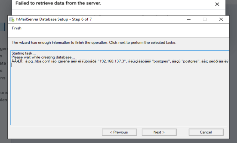Select the 'Finish' header label
The width and height of the screenshot is (237, 143).
17,28
